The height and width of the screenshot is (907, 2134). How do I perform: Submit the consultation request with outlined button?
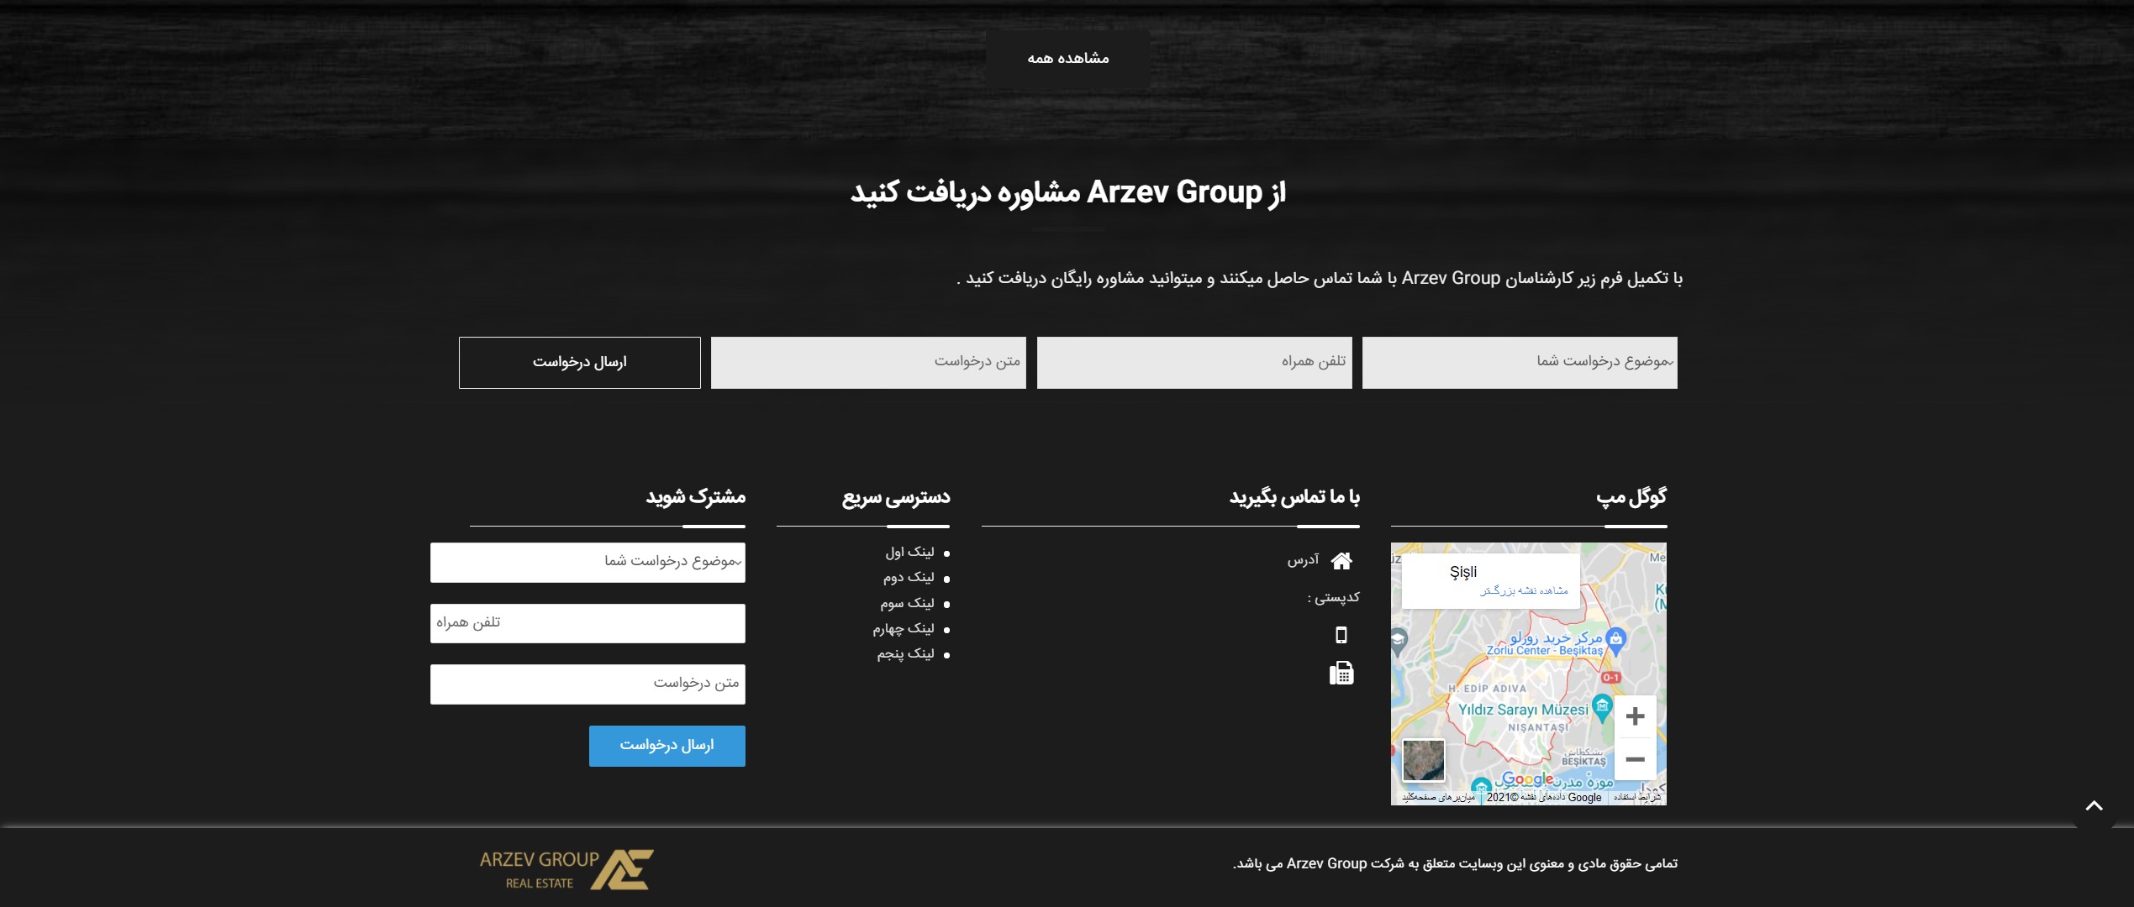click(580, 363)
